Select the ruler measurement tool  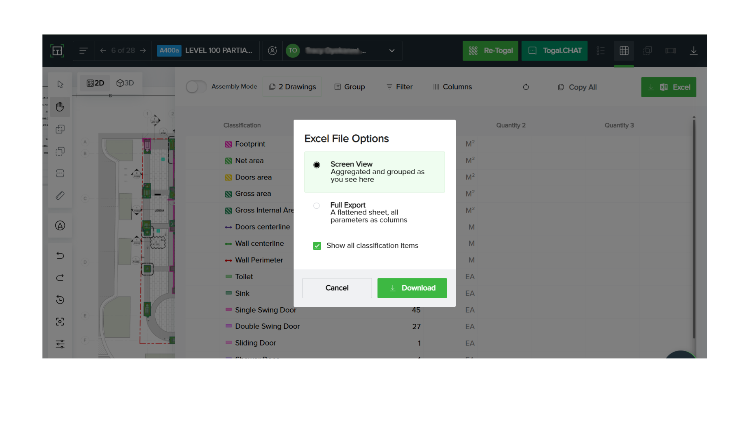(x=60, y=195)
